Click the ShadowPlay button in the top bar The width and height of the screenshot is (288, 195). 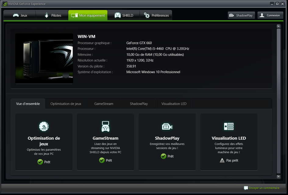tap(241, 15)
